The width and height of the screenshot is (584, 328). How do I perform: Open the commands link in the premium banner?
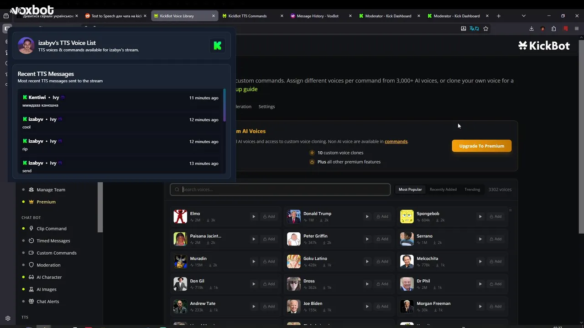[x=396, y=141]
